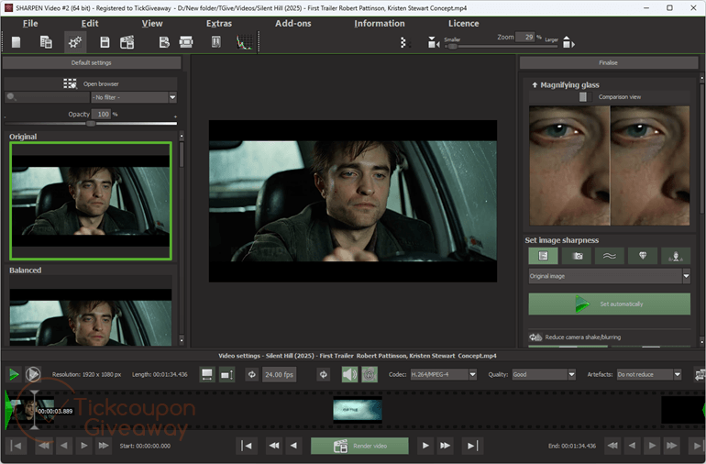The width and height of the screenshot is (706, 464).
Task: Open the Original image sharpness dropdown
Action: coord(609,276)
